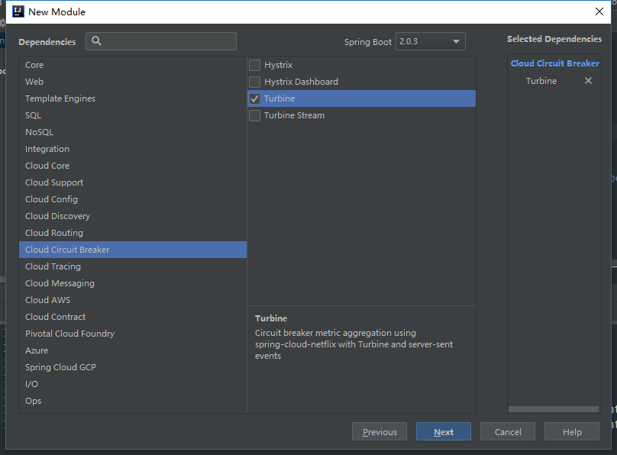Open Help for the dialog

point(572,432)
